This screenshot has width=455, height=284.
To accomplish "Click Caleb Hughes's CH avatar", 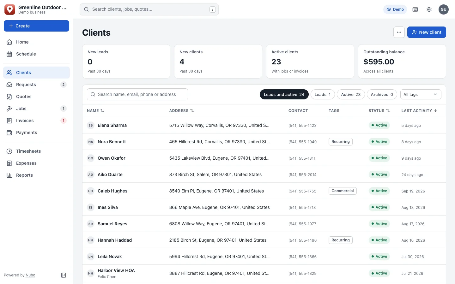I will pos(91,191).
